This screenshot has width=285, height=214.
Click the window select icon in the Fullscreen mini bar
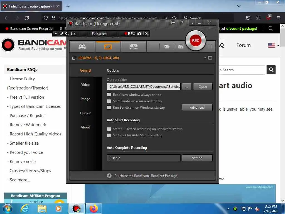[61, 33]
